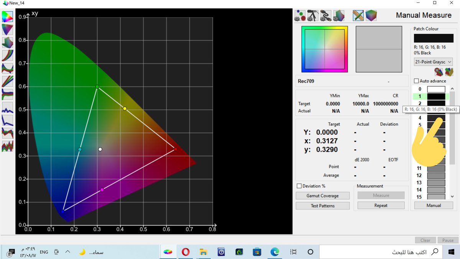Open the bottom sidebar red-blue zigzag graph
This screenshot has height=259, width=460.
(x=8, y=146)
